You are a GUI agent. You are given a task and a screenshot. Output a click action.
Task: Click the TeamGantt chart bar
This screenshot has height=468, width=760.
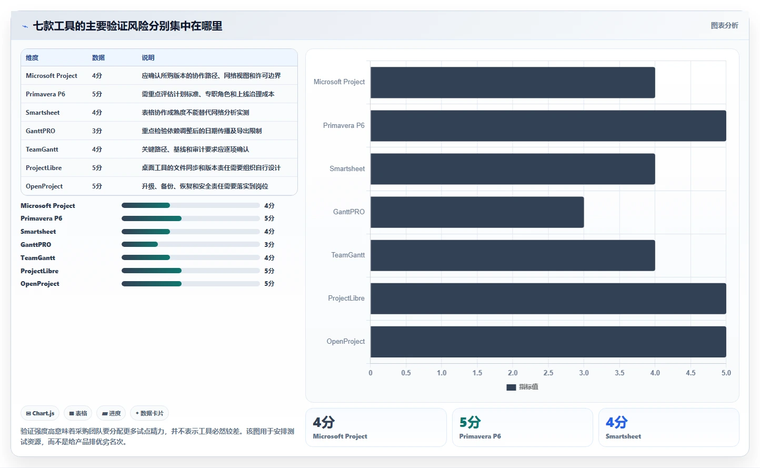click(x=513, y=255)
